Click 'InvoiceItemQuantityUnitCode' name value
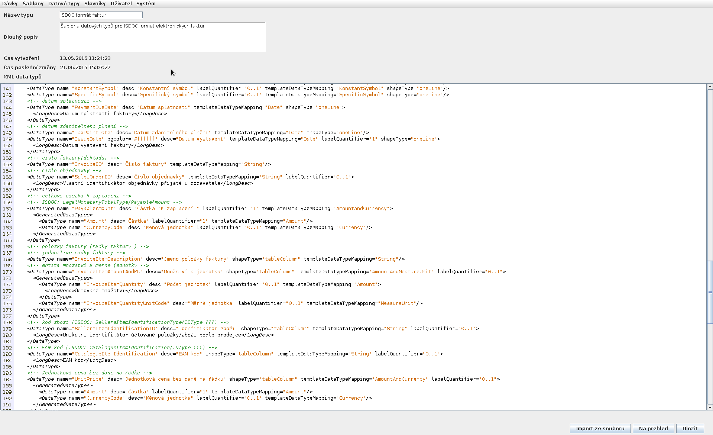 (126, 303)
